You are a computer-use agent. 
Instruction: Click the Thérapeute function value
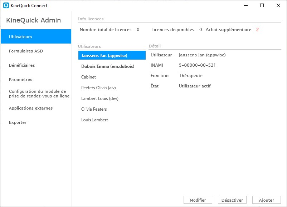point(191,76)
